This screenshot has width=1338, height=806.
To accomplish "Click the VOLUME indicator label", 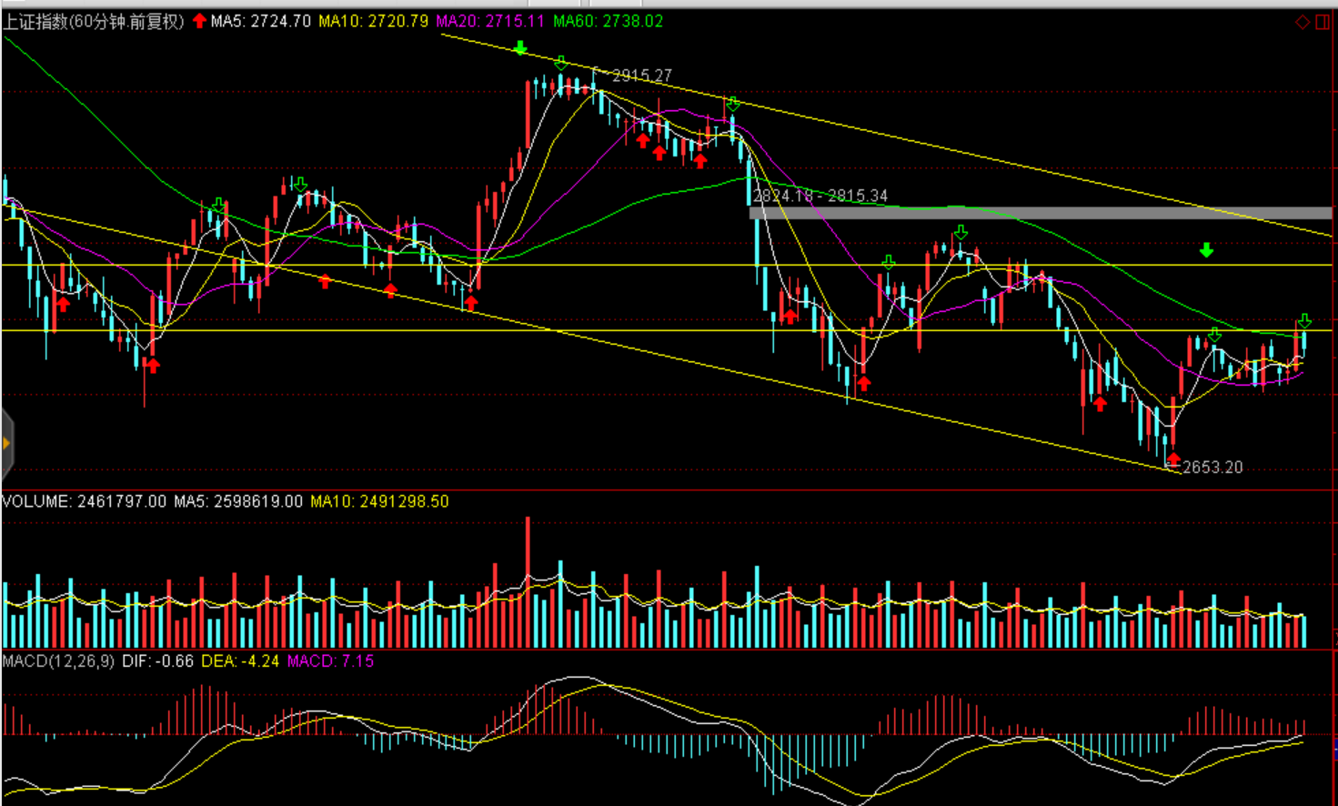I will click(x=84, y=501).
